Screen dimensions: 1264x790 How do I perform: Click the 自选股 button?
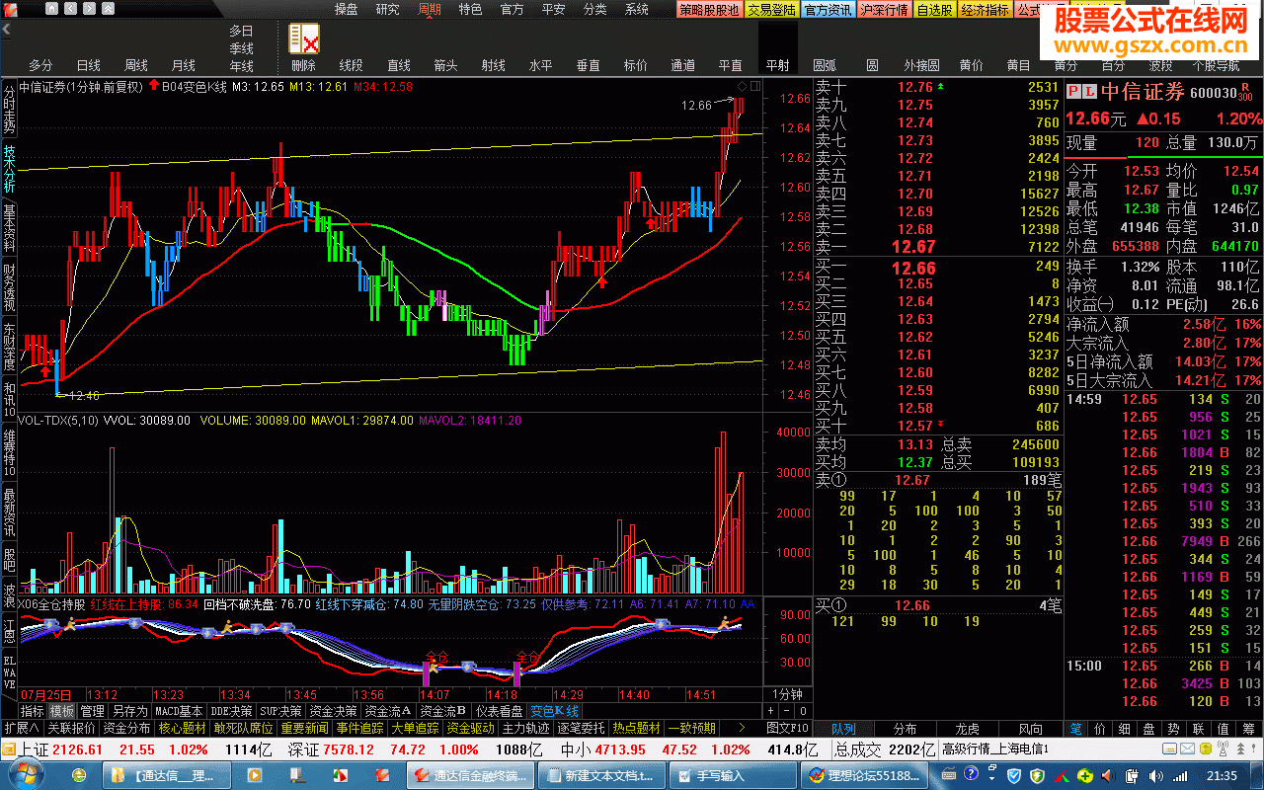(934, 10)
